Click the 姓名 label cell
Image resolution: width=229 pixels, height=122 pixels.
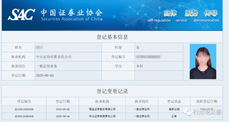tap(18, 47)
